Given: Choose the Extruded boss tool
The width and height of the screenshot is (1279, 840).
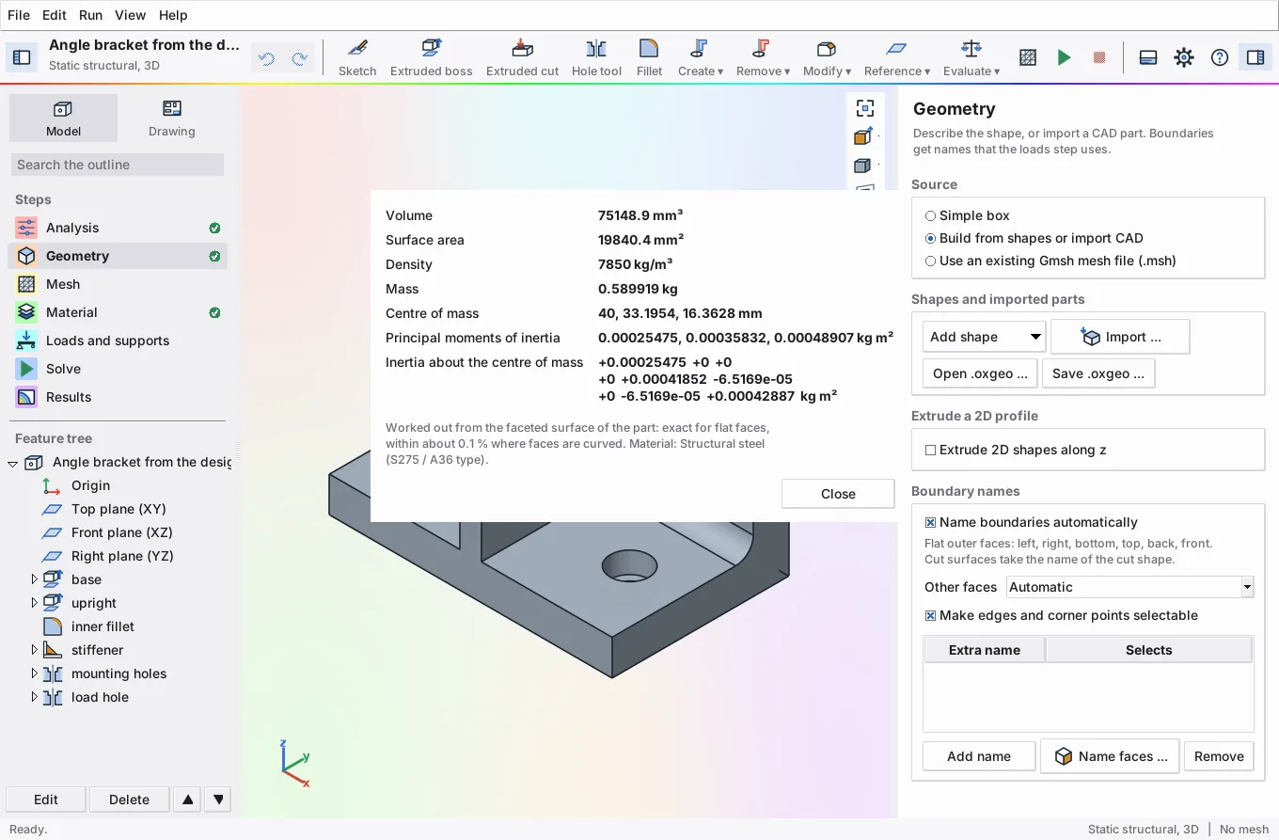Looking at the screenshot, I should point(432,58).
